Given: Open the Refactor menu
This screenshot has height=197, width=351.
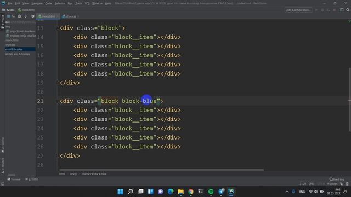Looking at the screenshot, I should (60, 3).
